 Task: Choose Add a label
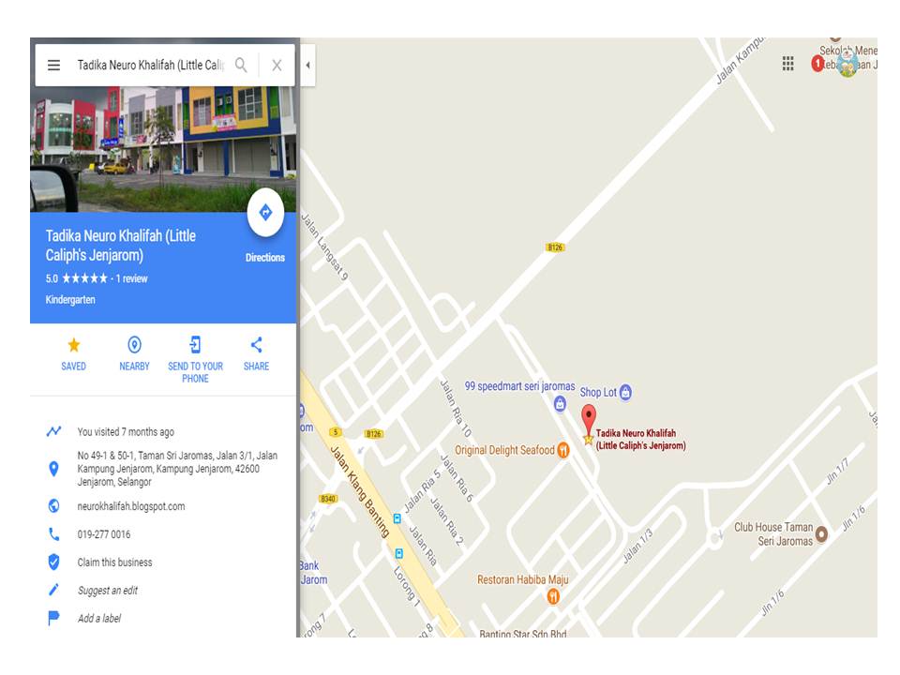point(99,618)
